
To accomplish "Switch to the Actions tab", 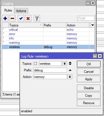I will [x=21, y=11].
